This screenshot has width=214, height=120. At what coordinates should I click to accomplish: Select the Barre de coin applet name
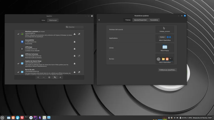[30, 70]
